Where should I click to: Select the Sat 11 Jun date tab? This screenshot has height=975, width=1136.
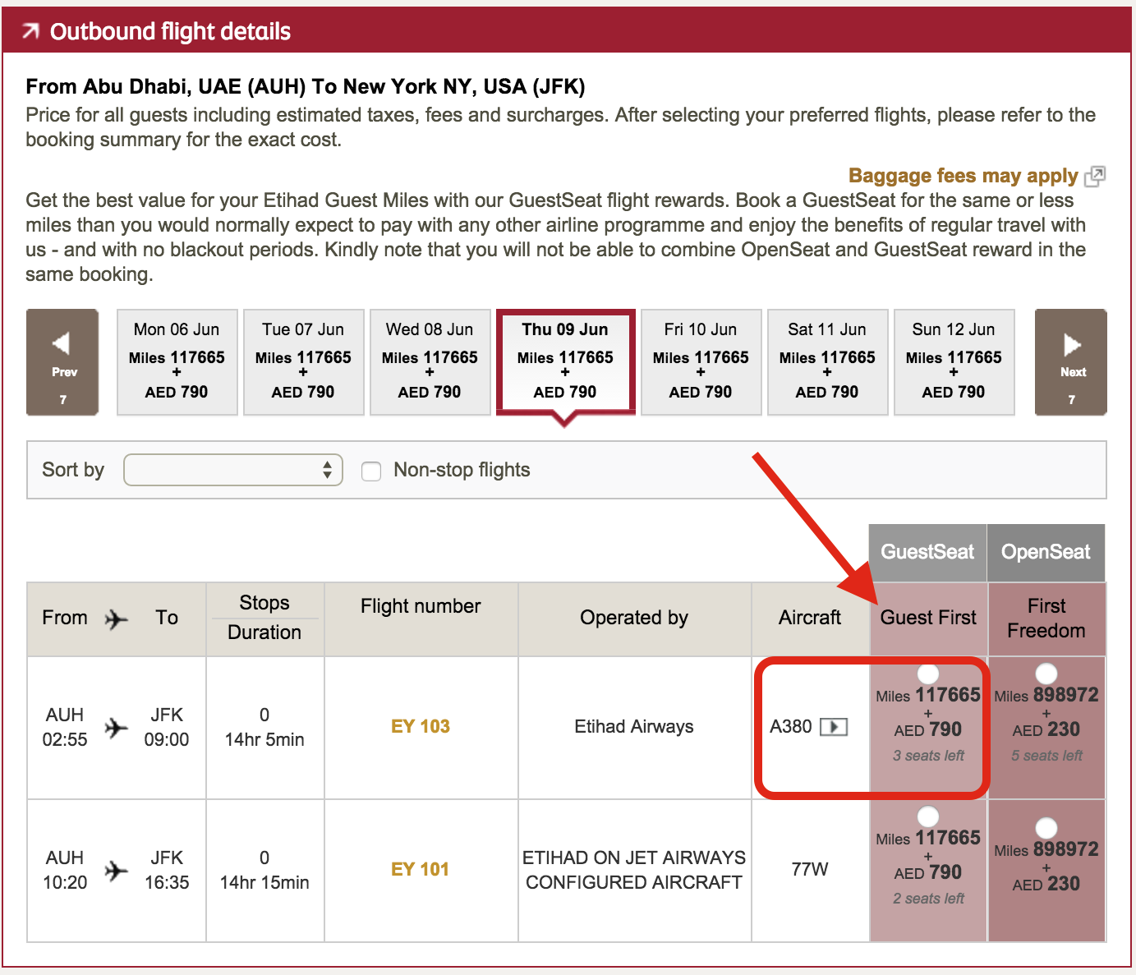(x=827, y=362)
